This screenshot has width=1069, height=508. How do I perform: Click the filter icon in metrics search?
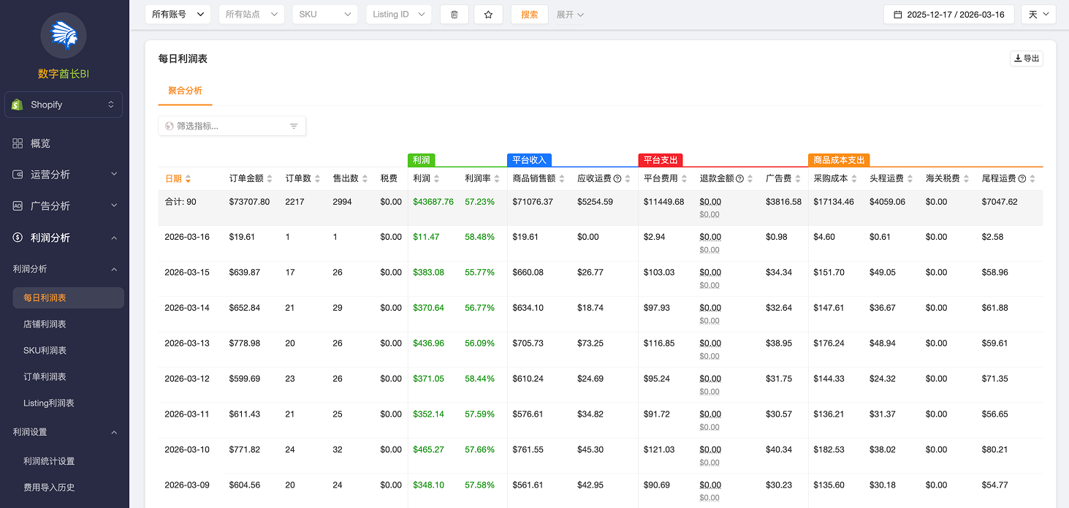(x=294, y=126)
